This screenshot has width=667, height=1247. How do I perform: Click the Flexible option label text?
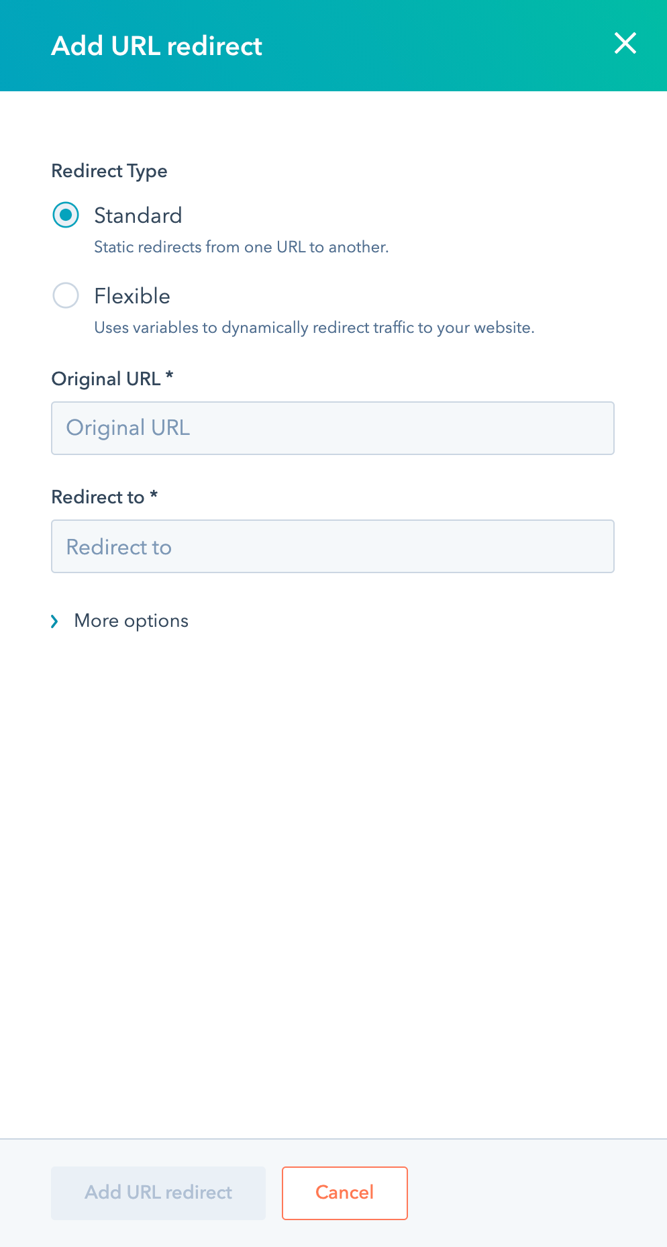point(132,296)
